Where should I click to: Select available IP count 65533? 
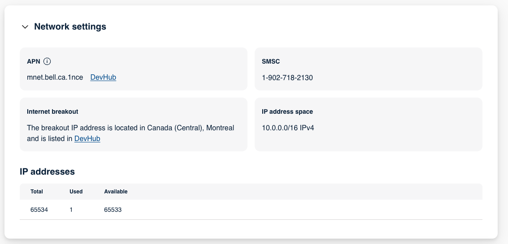[x=113, y=210]
